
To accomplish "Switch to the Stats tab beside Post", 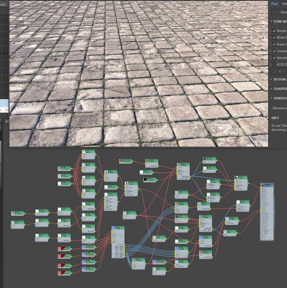I will click(x=284, y=4).
